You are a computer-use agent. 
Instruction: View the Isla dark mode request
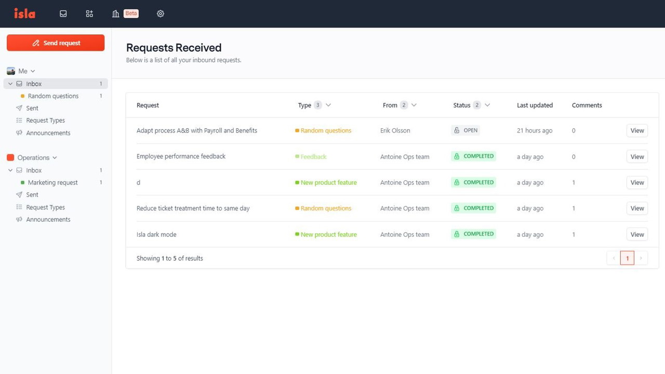point(637,234)
